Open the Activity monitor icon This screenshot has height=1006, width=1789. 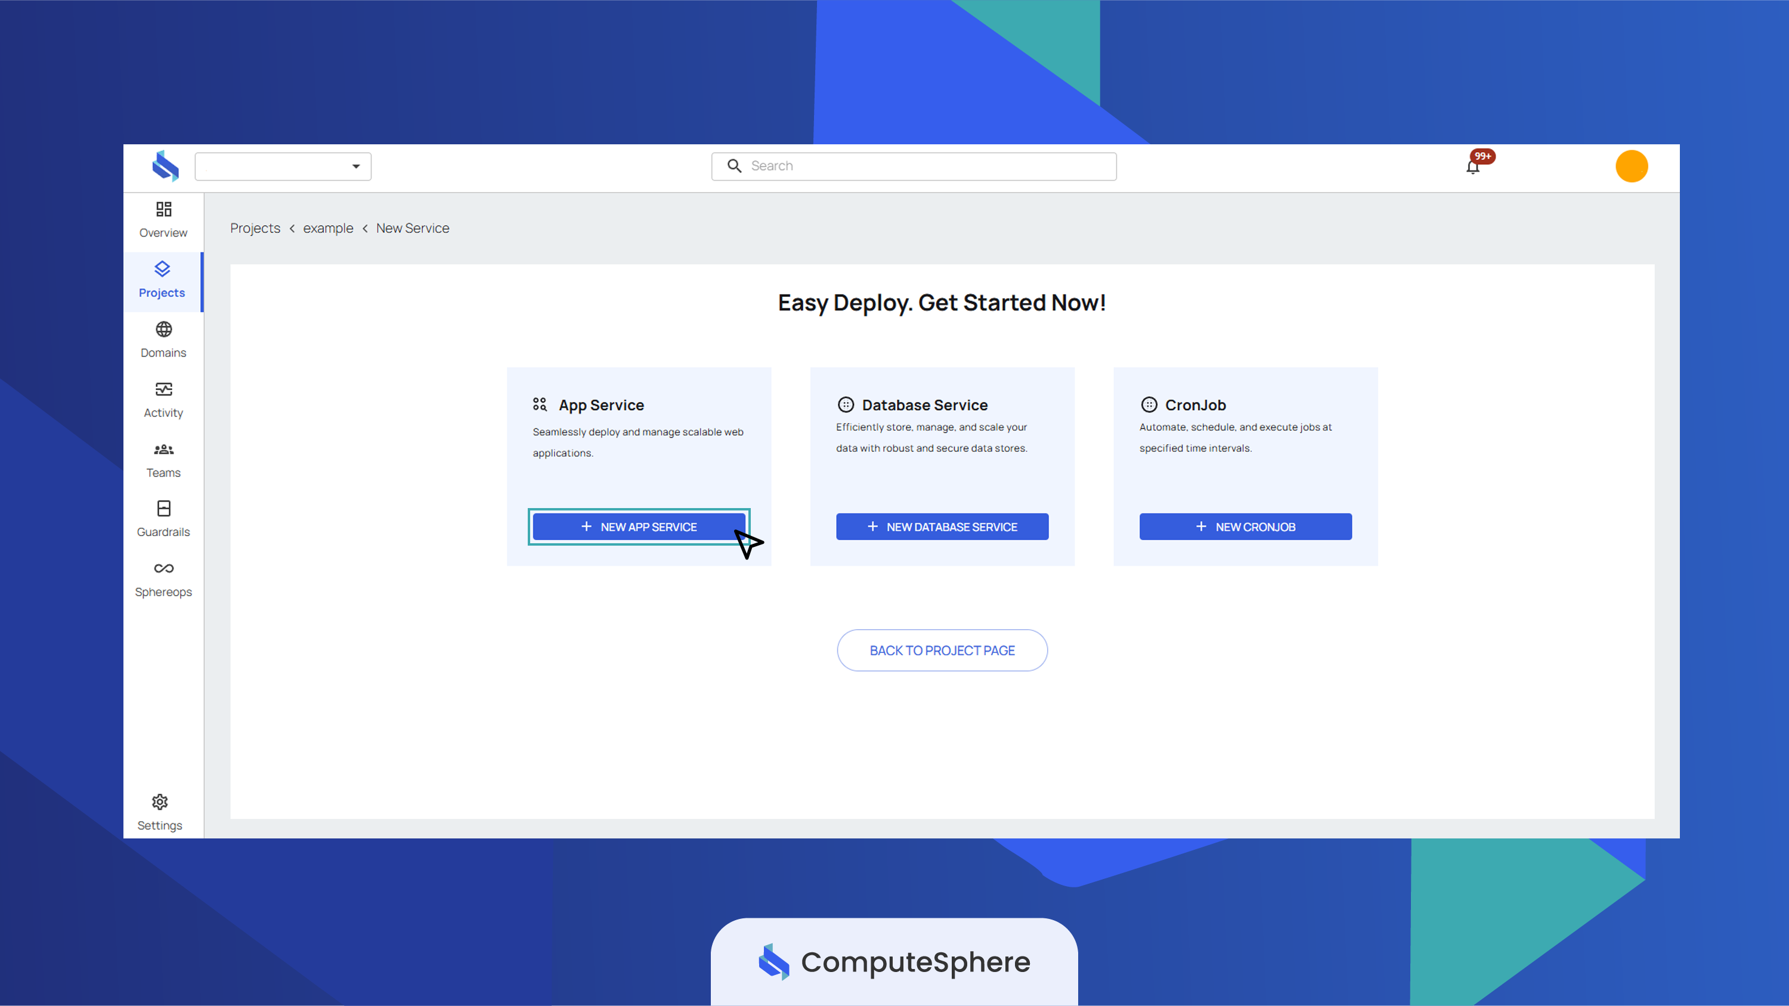(163, 389)
